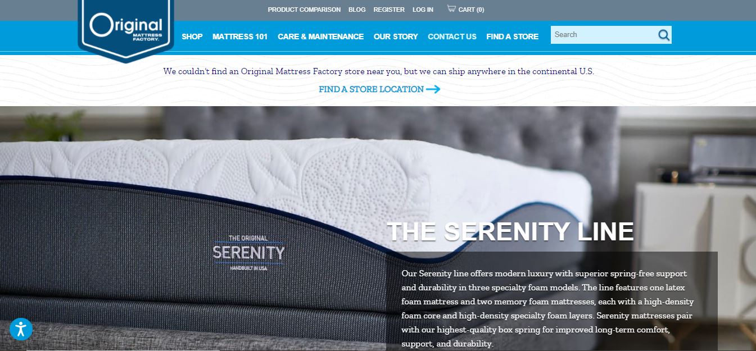Open the accessibility widget icon
Viewport: 756px width, 351px height.
click(21, 329)
